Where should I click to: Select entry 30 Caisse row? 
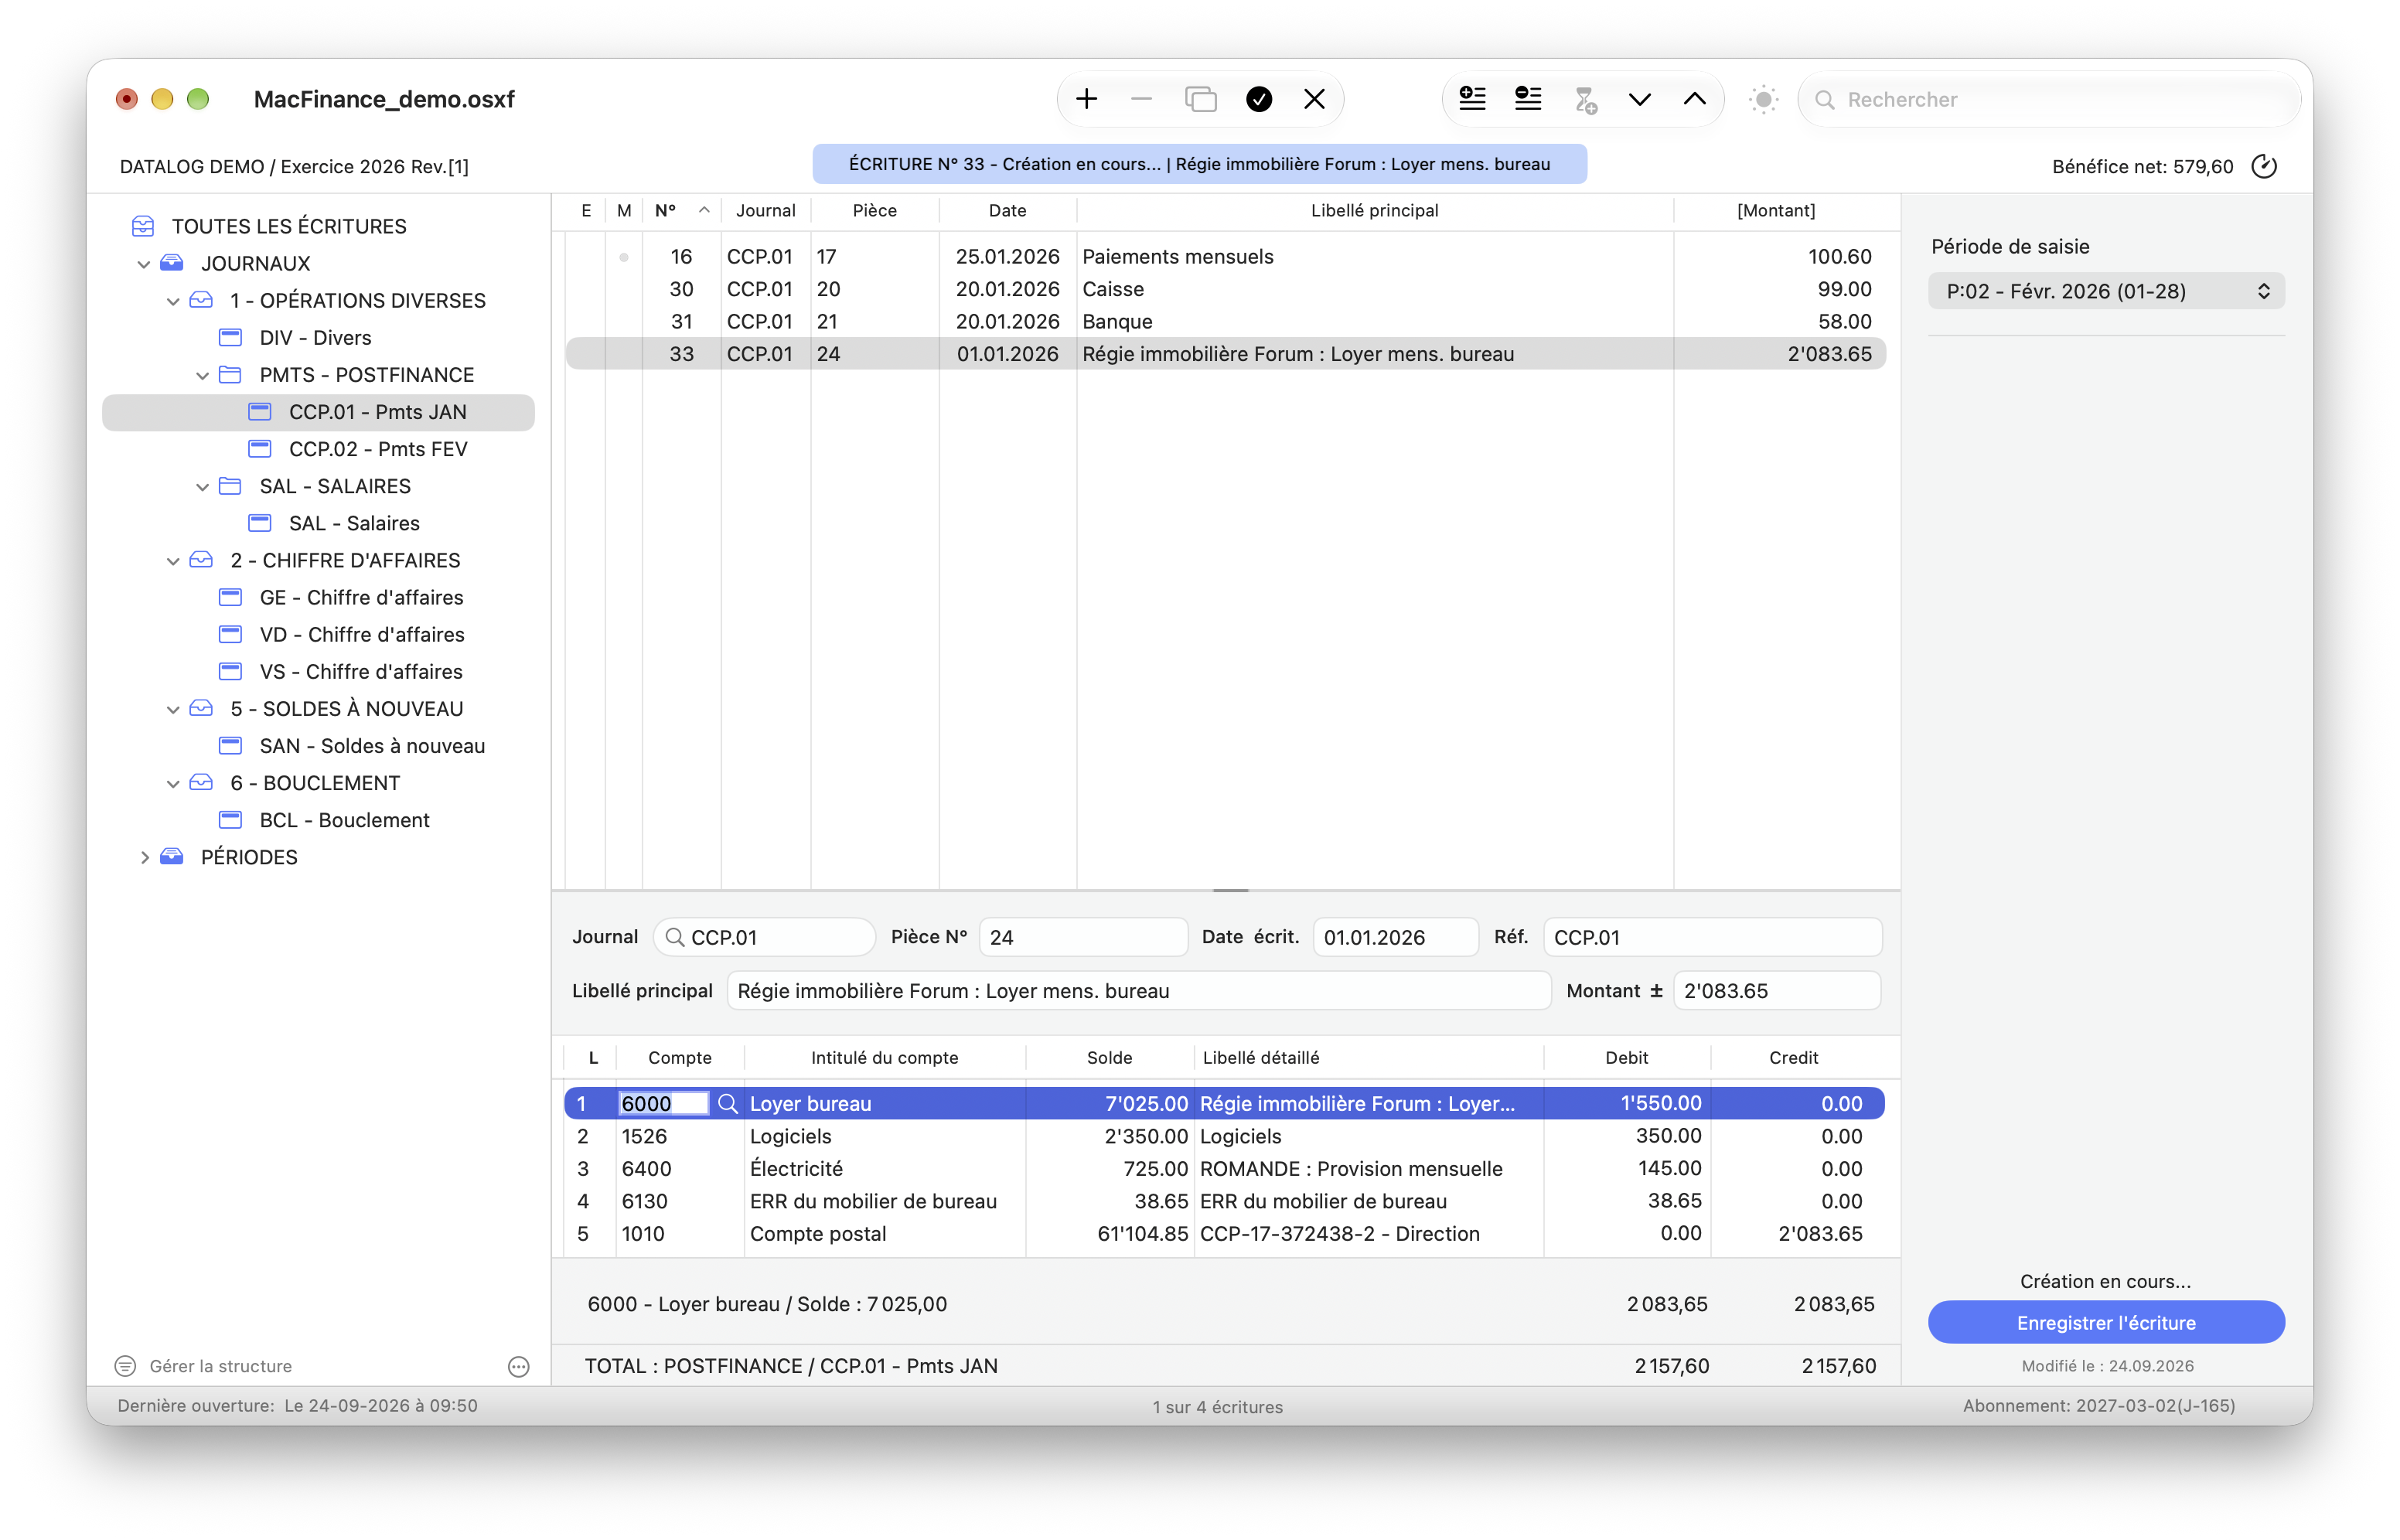point(1225,289)
